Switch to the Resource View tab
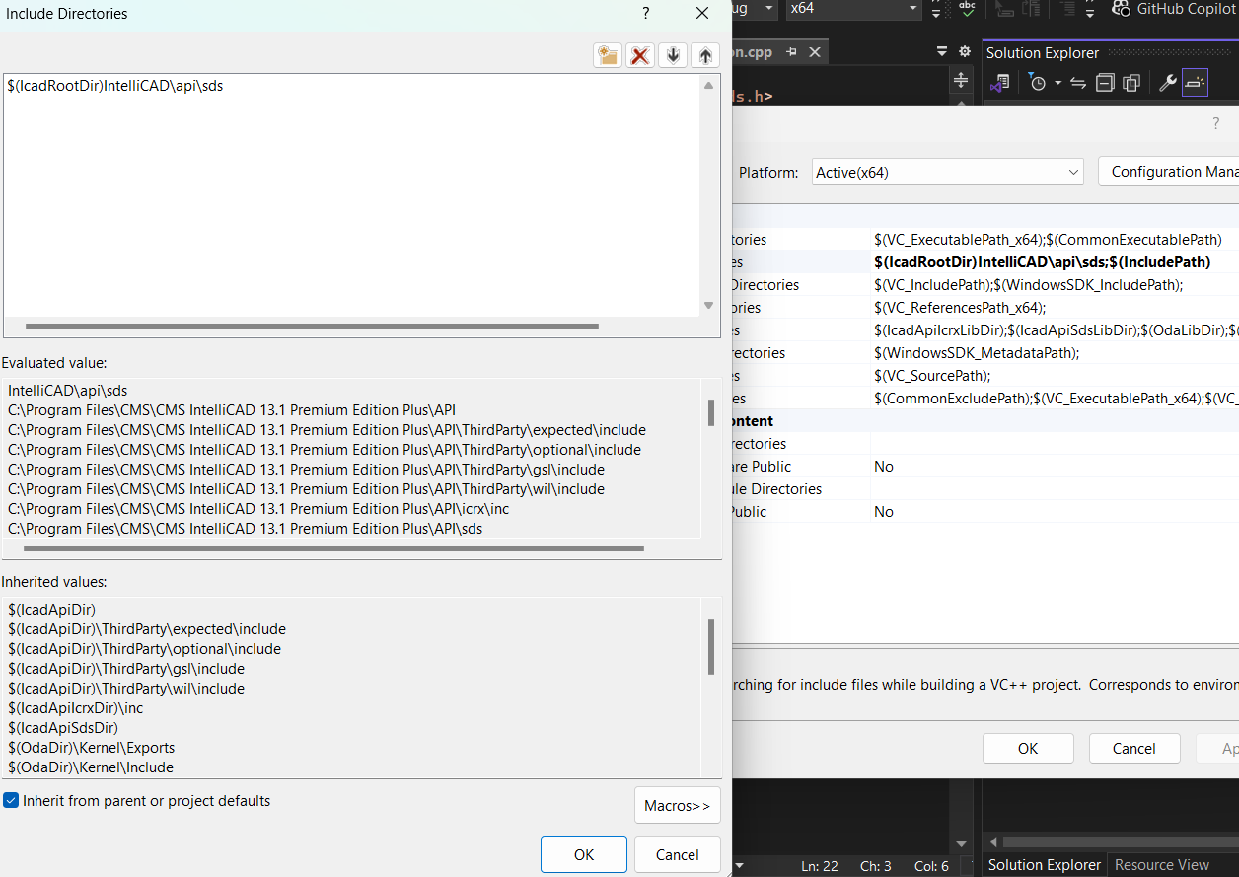The image size is (1239, 877). pos(1162,865)
